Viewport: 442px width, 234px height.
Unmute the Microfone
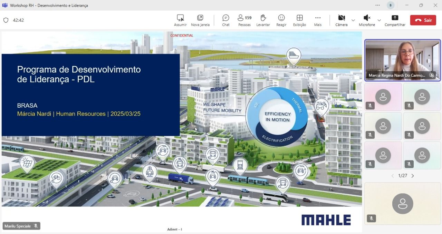pos(367,18)
